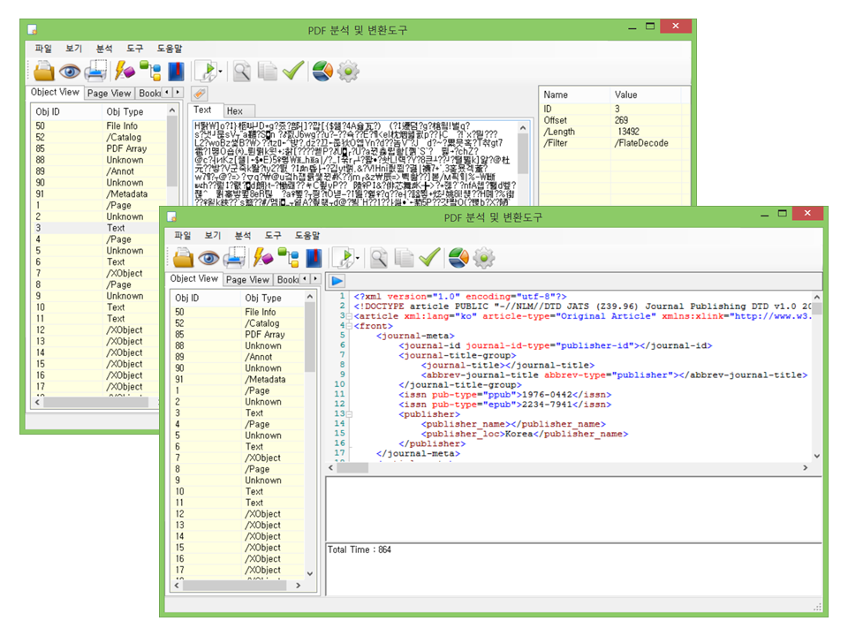Image resolution: width=848 pixels, height=636 pixels.
Task: Click the Total Time output pane
Action: pos(573,570)
